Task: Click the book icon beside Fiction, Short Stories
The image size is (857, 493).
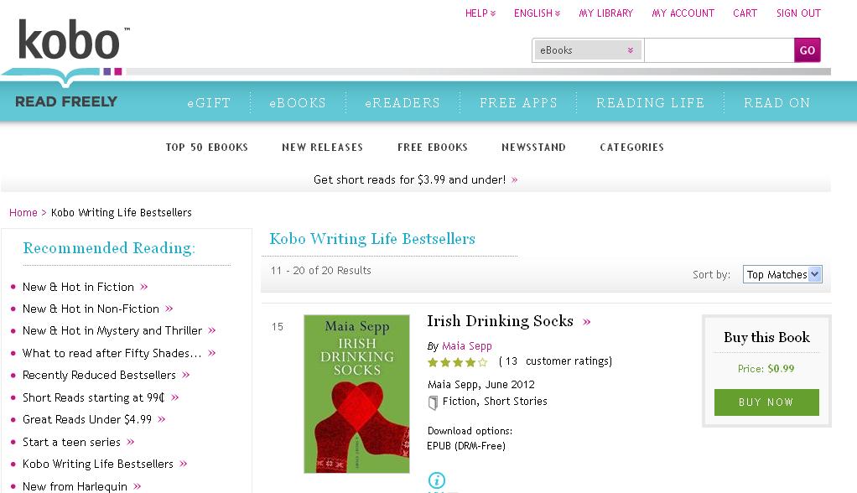Action: coord(434,402)
